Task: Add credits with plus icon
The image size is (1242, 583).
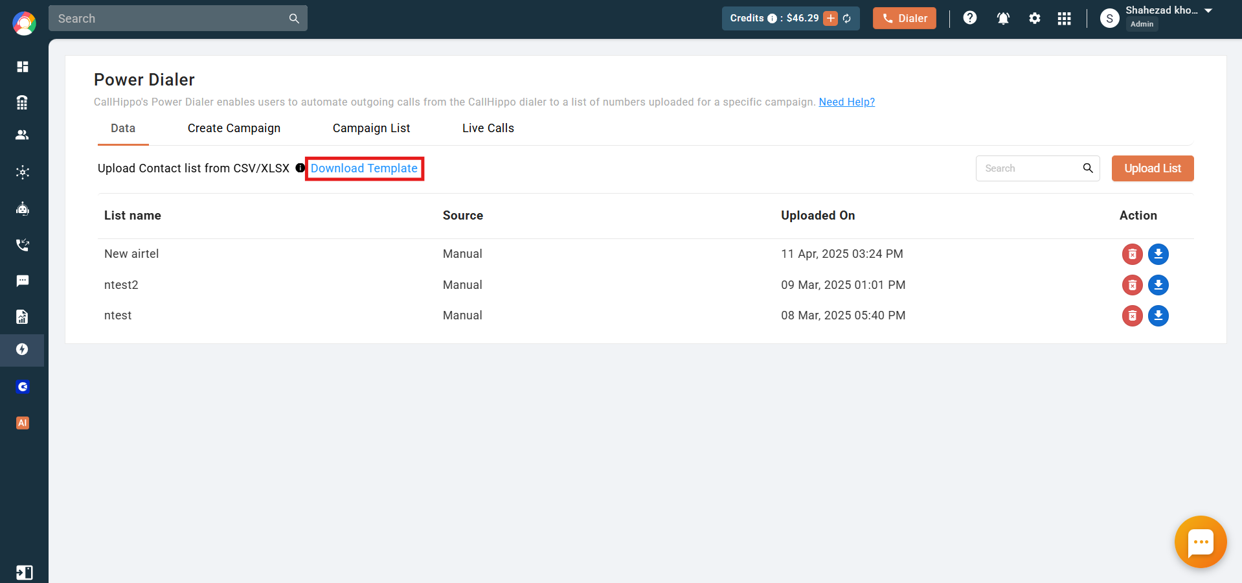Action: pos(830,19)
